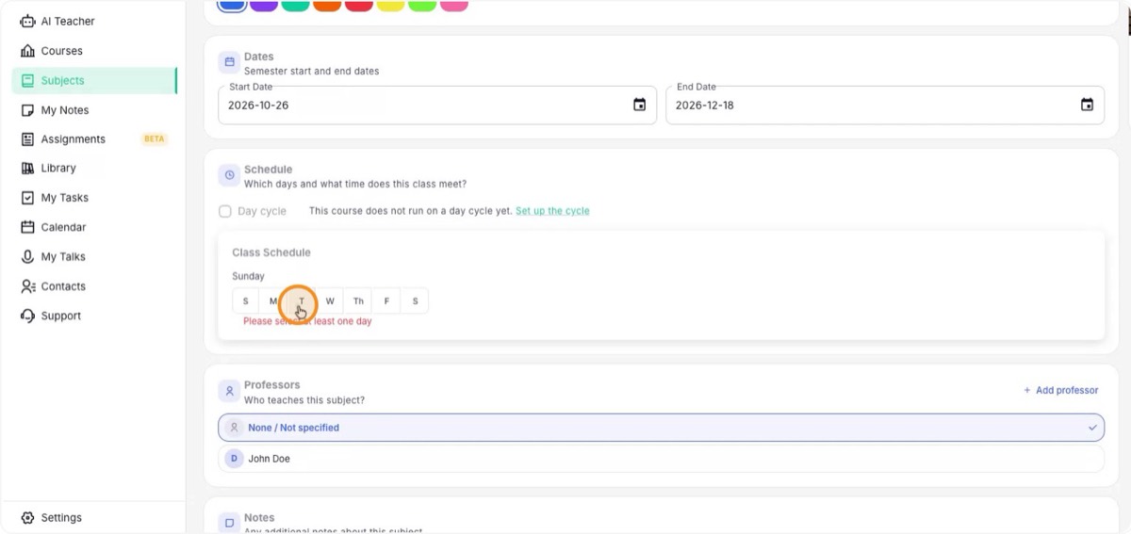This screenshot has width=1131, height=534.
Task: Toggle the M day button
Action: 273,301
